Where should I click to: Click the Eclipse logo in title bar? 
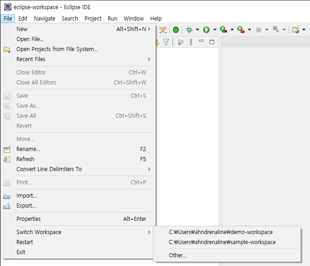[x=8, y=7]
